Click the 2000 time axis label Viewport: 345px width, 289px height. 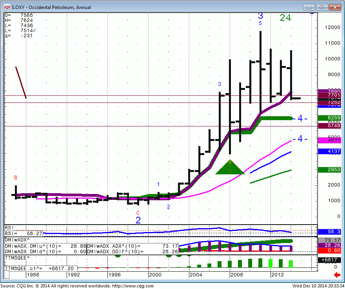(x=155, y=275)
